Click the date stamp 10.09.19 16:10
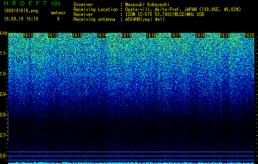 [21, 19]
